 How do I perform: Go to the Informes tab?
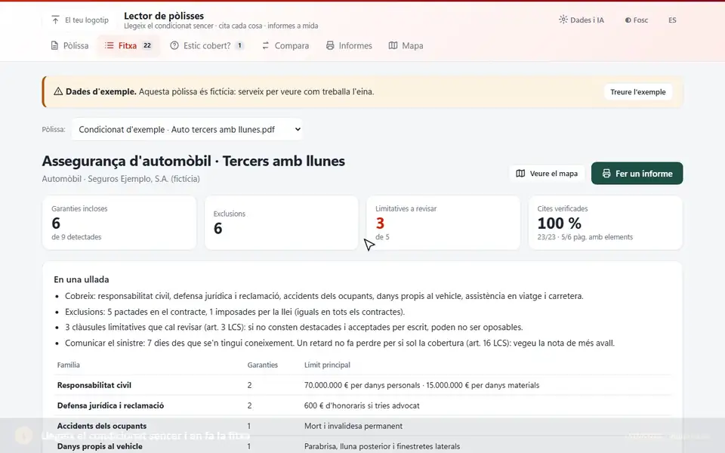[x=349, y=46]
